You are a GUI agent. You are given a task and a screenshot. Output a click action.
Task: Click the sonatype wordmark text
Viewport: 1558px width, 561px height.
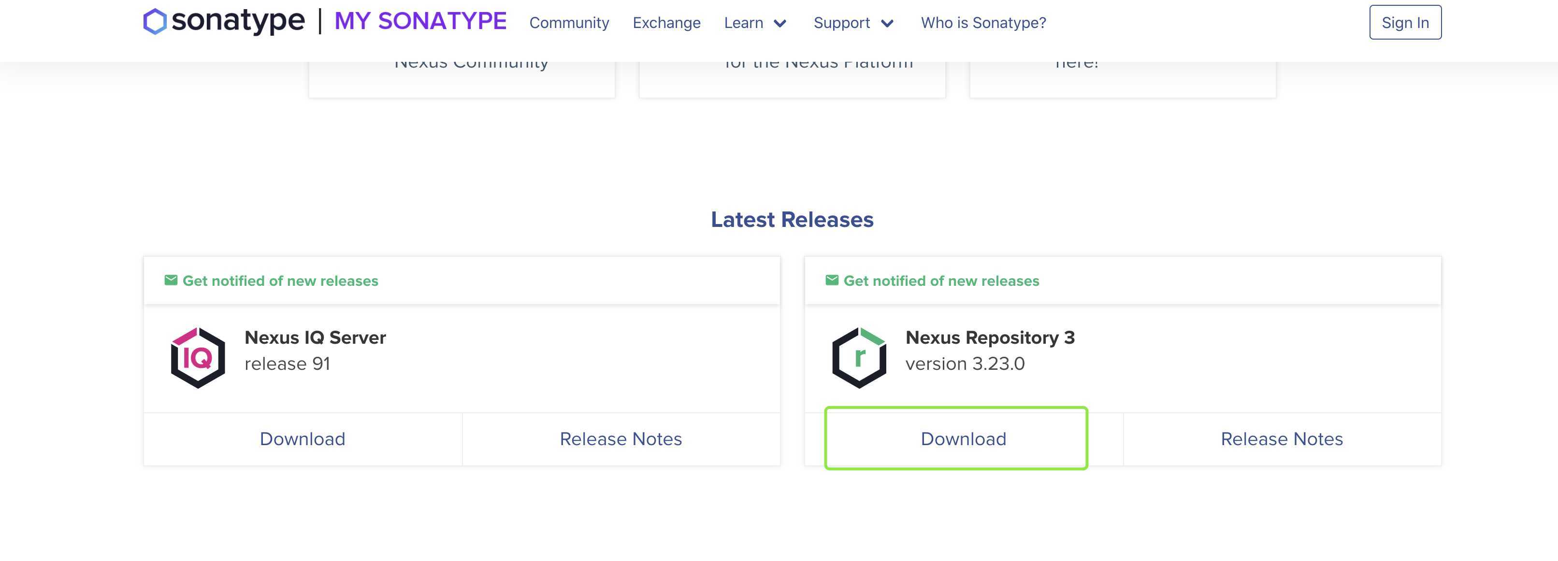238,21
